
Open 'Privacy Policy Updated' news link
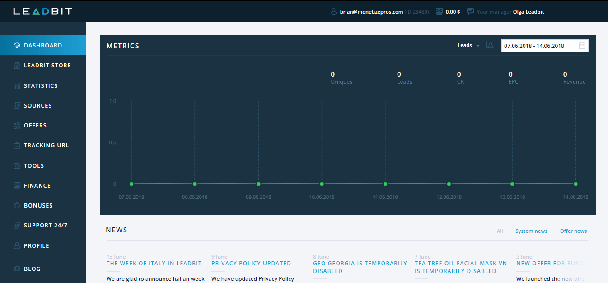click(251, 264)
